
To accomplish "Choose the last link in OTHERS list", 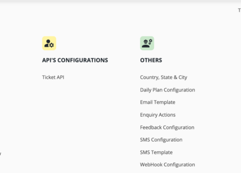I will (x=167, y=165).
